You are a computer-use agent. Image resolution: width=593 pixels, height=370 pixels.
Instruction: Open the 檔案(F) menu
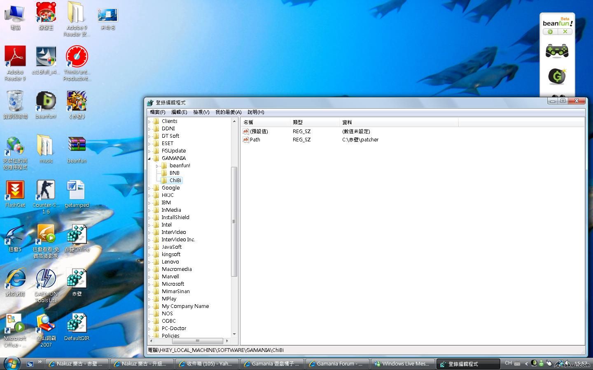click(158, 112)
